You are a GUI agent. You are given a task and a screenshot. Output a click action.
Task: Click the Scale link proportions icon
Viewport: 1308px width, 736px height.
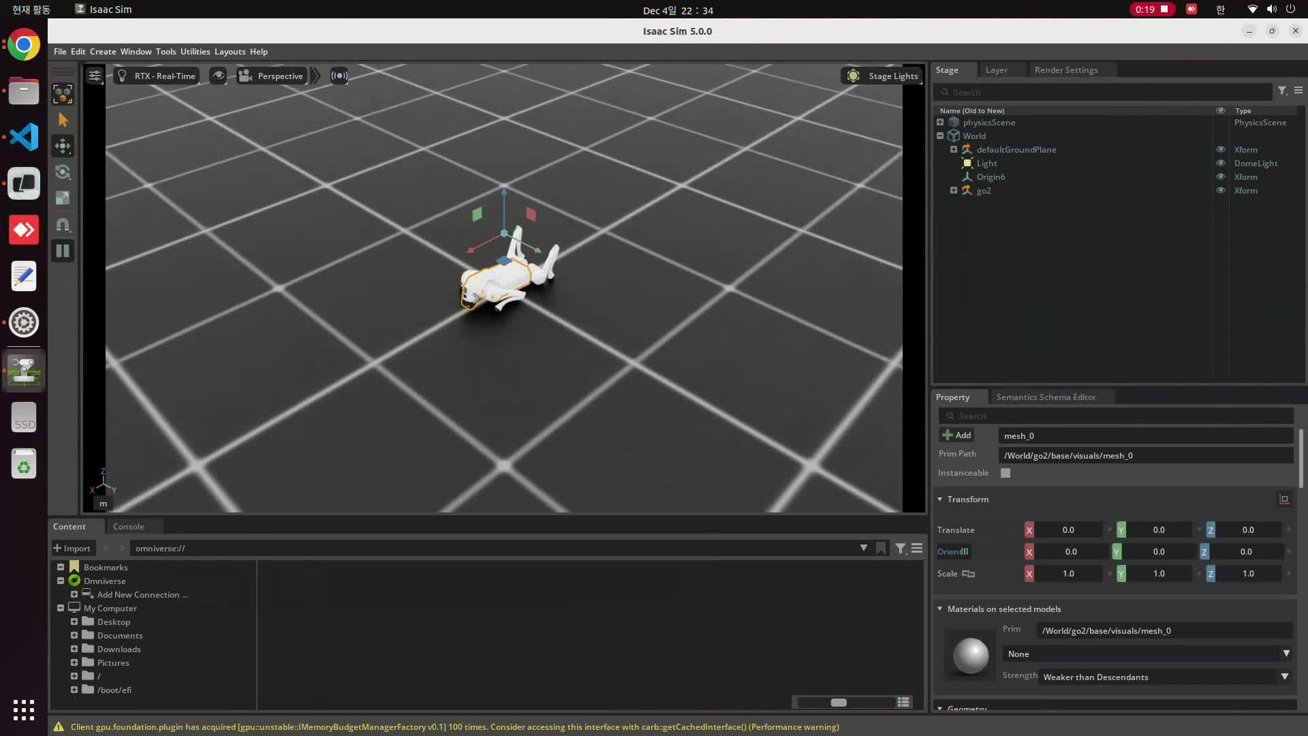click(x=968, y=574)
